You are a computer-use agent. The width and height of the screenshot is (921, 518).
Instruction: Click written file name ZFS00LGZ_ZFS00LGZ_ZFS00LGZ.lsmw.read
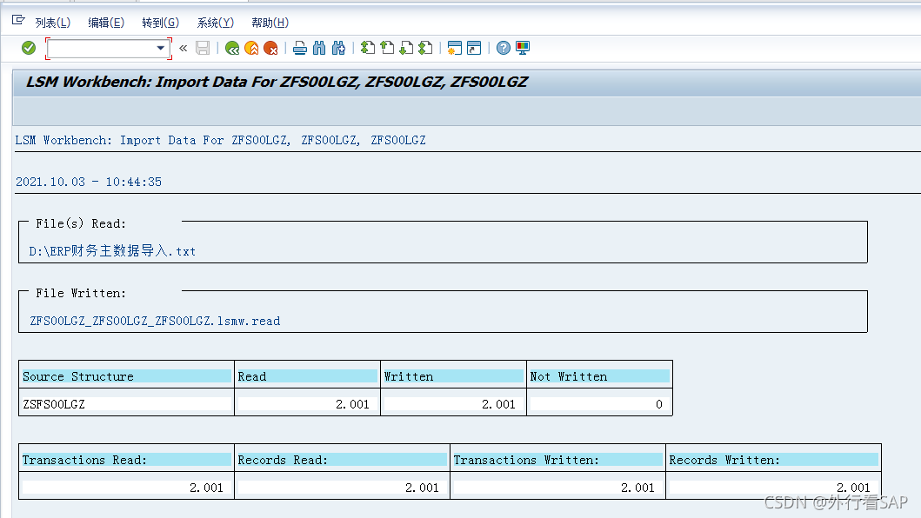155,322
